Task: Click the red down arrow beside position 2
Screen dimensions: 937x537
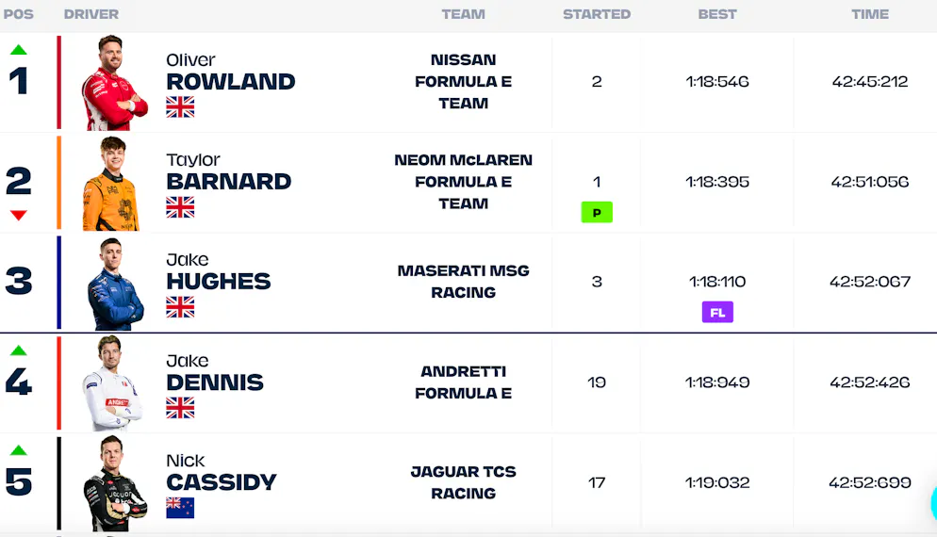Action: pyautogui.click(x=19, y=215)
